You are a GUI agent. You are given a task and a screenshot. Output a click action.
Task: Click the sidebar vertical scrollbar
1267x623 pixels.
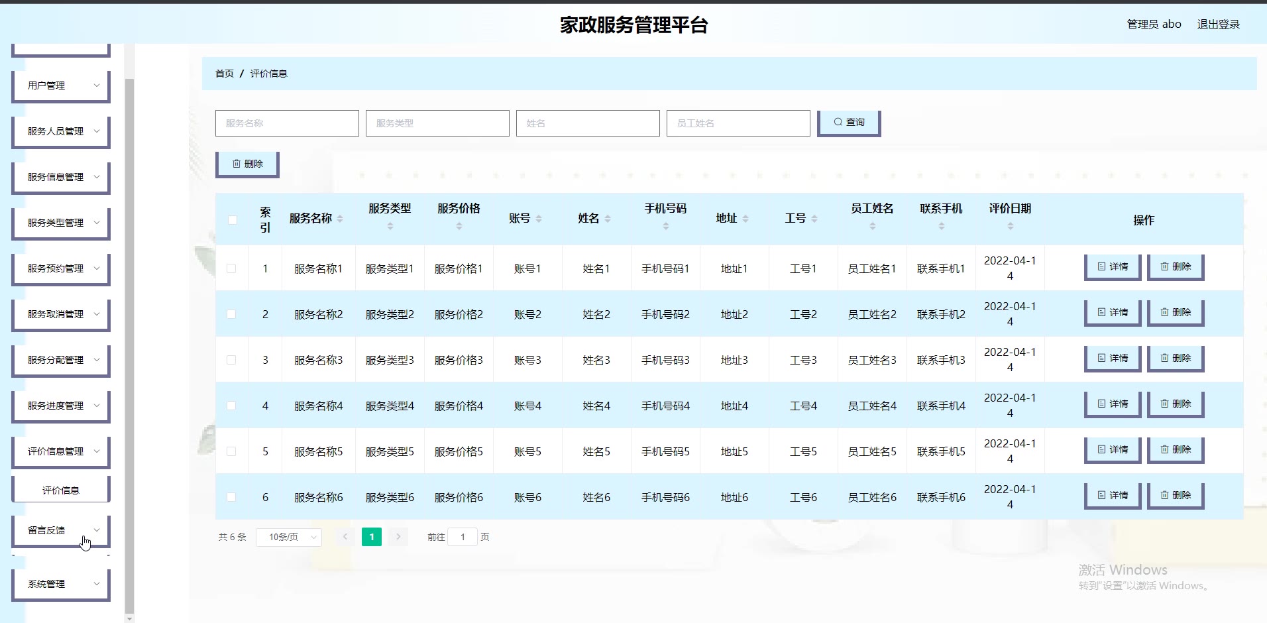[x=130, y=345]
